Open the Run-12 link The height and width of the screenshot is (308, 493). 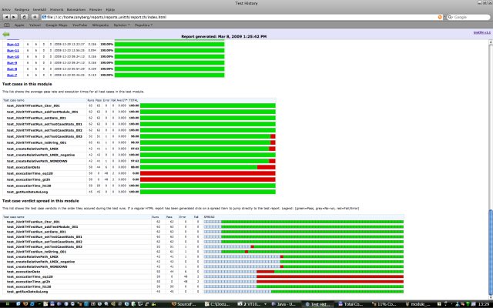(x=12, y=44)
